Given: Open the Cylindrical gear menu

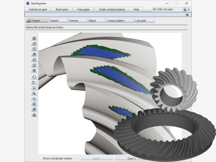Looking at the screenshot, I should (x=38, y=9).
